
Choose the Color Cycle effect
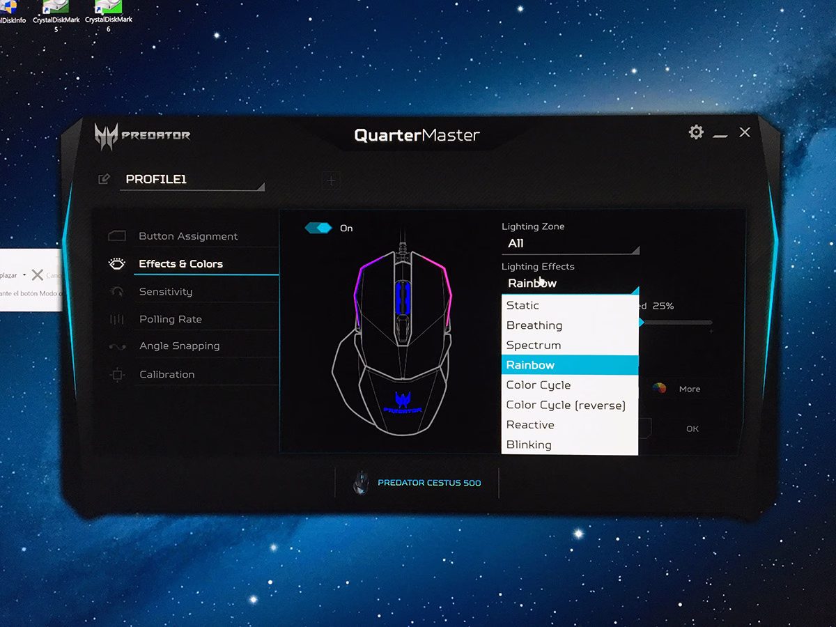pos(570,385)
